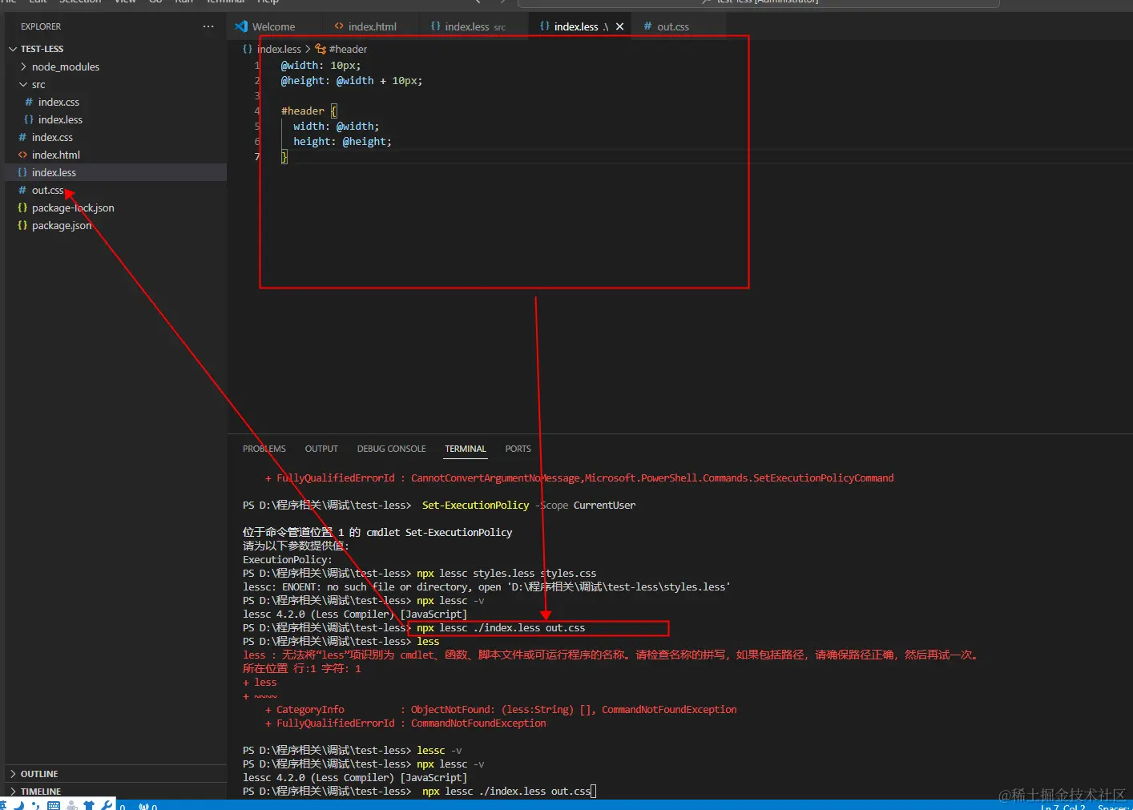
Task: Switch to the index.html editor tab
Action: click(x=372, y=26)
